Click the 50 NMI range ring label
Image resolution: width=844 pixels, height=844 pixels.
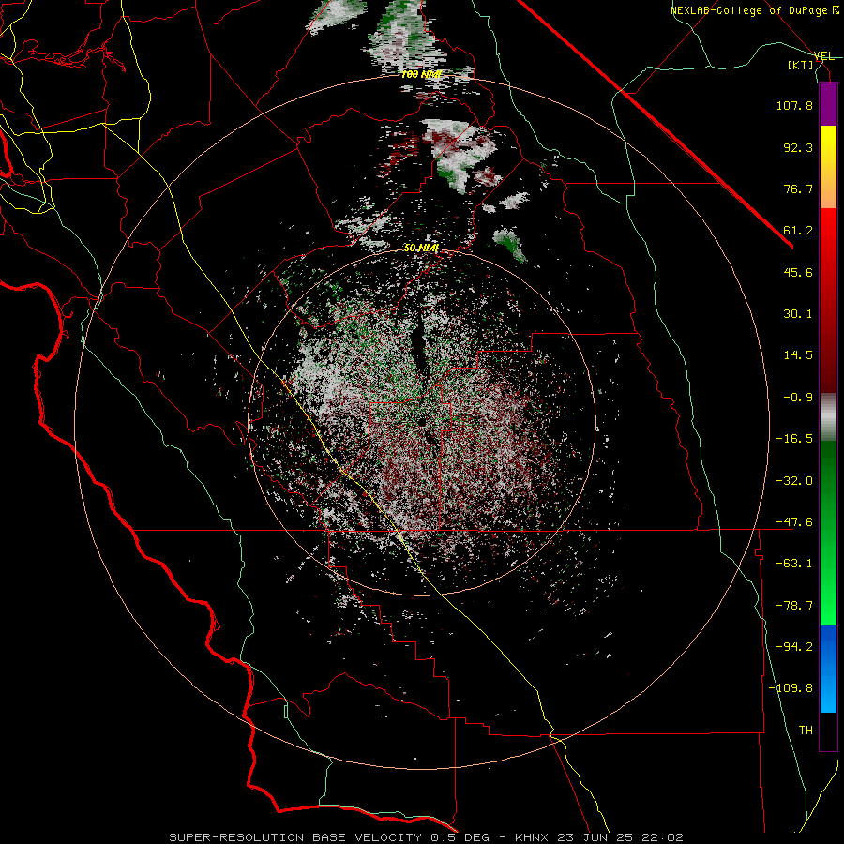421,249
